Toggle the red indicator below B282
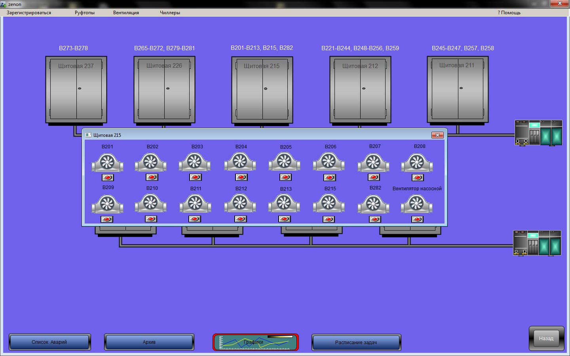Screen dimensions: 570x356 (374, 219)
